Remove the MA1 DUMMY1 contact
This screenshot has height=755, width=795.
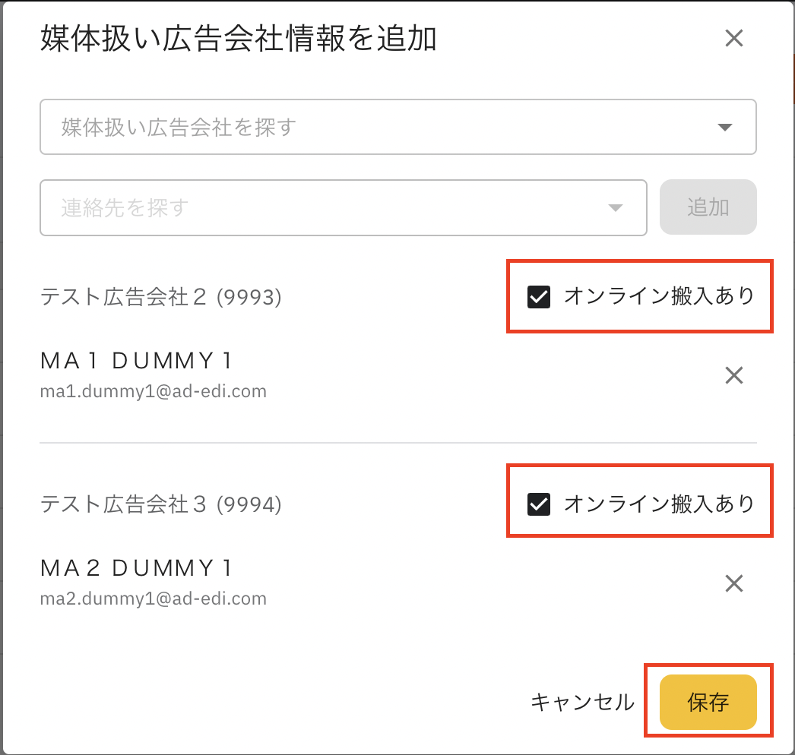click(x=733, y=375)
